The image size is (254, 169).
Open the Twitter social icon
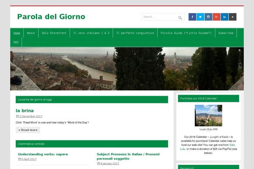(x=200, y=17)
